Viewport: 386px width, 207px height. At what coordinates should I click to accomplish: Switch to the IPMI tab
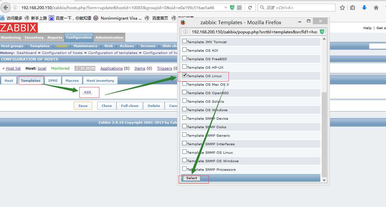tap(53, 80)
